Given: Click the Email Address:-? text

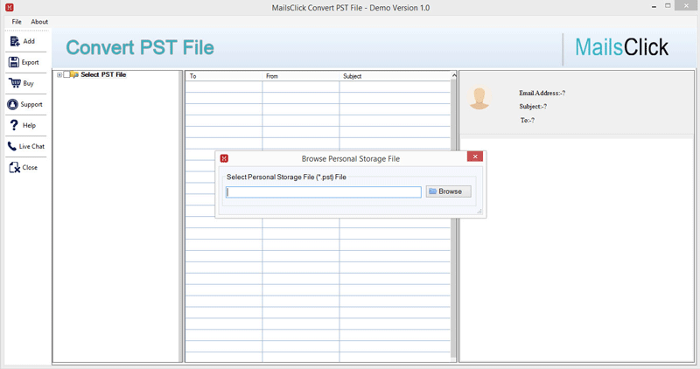Looking at the screenshot, I should pyautogui.click(x=542, y=93).
